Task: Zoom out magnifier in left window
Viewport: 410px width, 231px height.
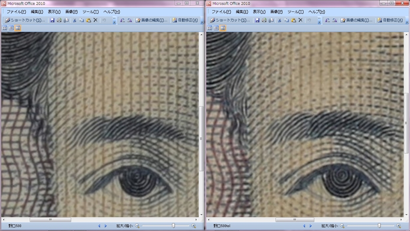Action: tap(137, 226)
